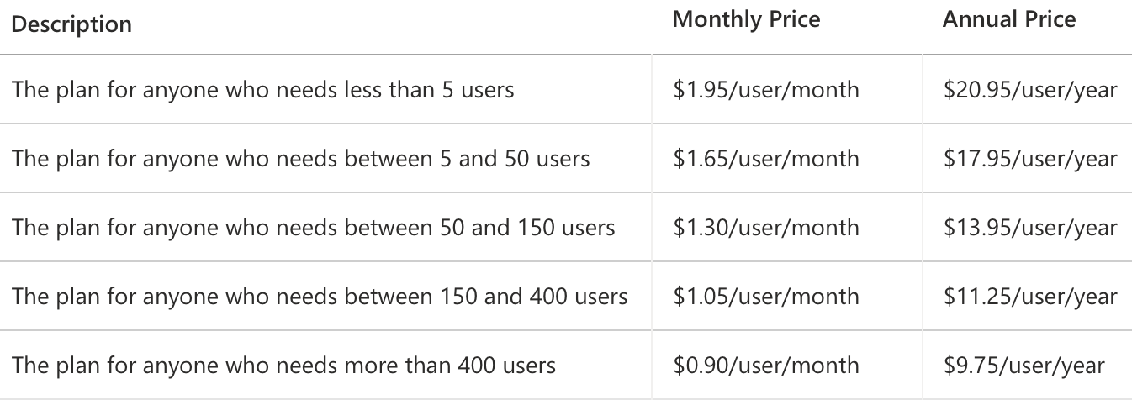Image resolution: width=1132 pixels, height=405 pixels.
Task: Click the Annual Price column header
Action: (x=1009, y=19)
